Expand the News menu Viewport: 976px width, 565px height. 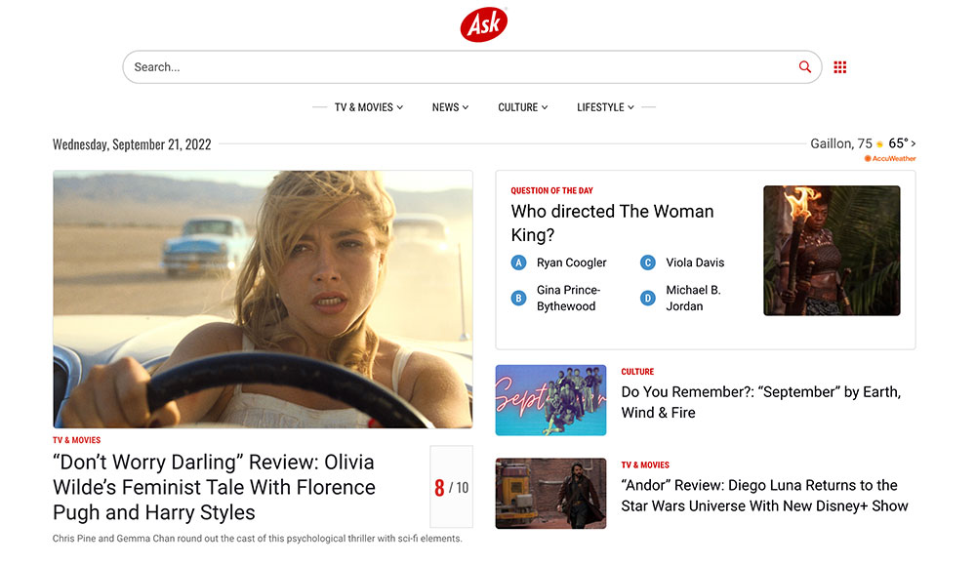[450, 107]
